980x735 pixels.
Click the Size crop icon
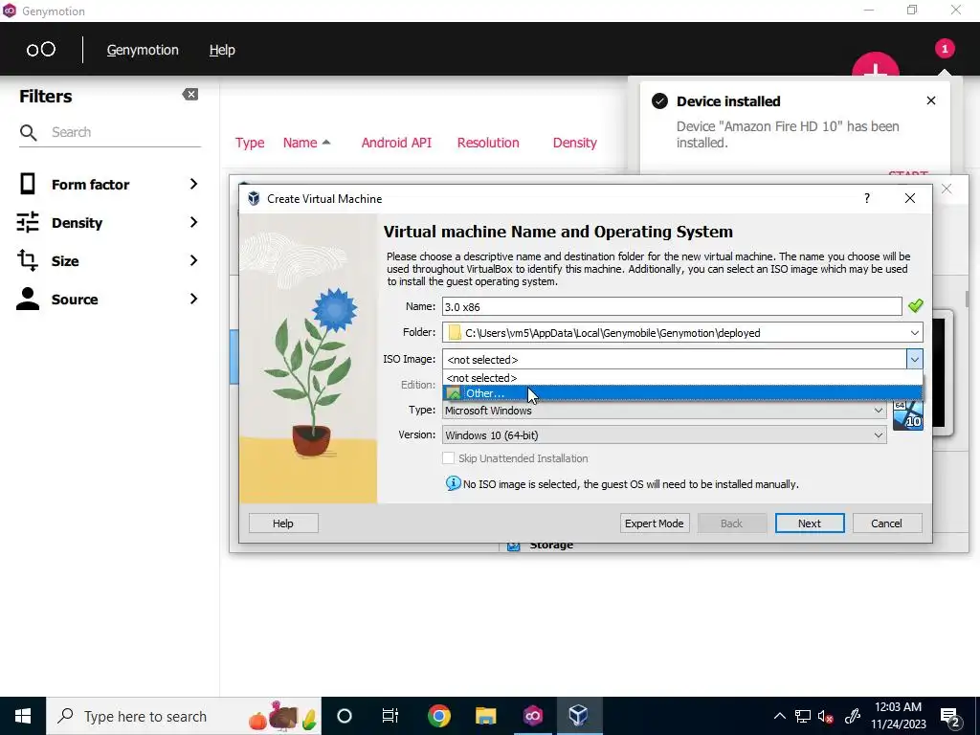tap(28, 260)
